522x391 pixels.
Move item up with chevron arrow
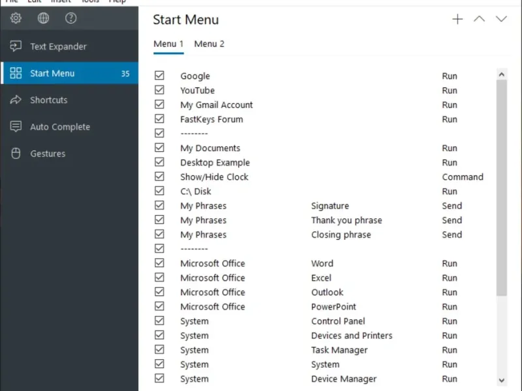coord(479,20)
